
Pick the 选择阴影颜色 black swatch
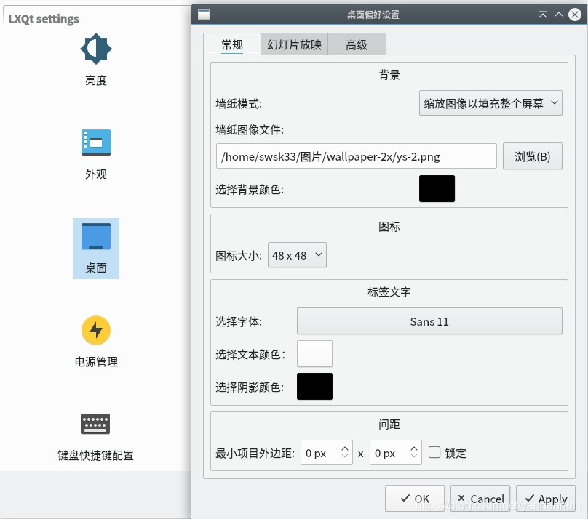[x=314, y=387]
